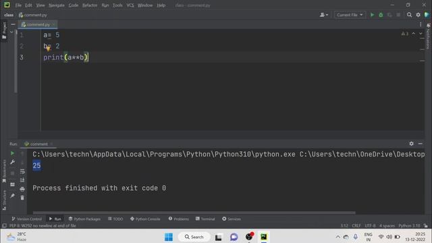
Task: Click cursor position 3:12 in status bar
Action: (x=344, y=225)
